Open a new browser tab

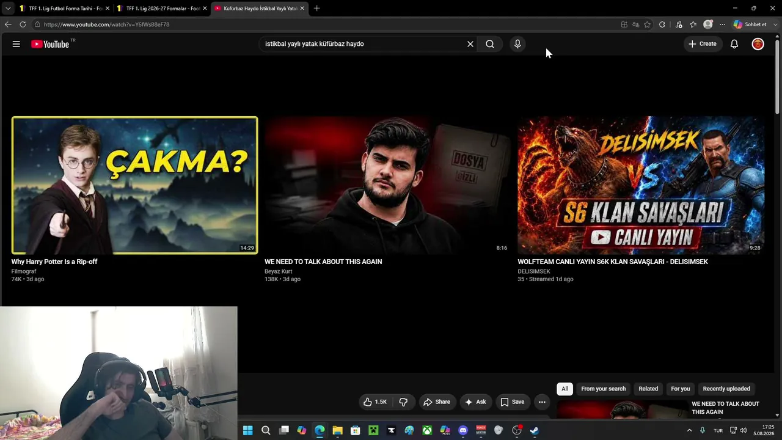[x=316, y=9]
